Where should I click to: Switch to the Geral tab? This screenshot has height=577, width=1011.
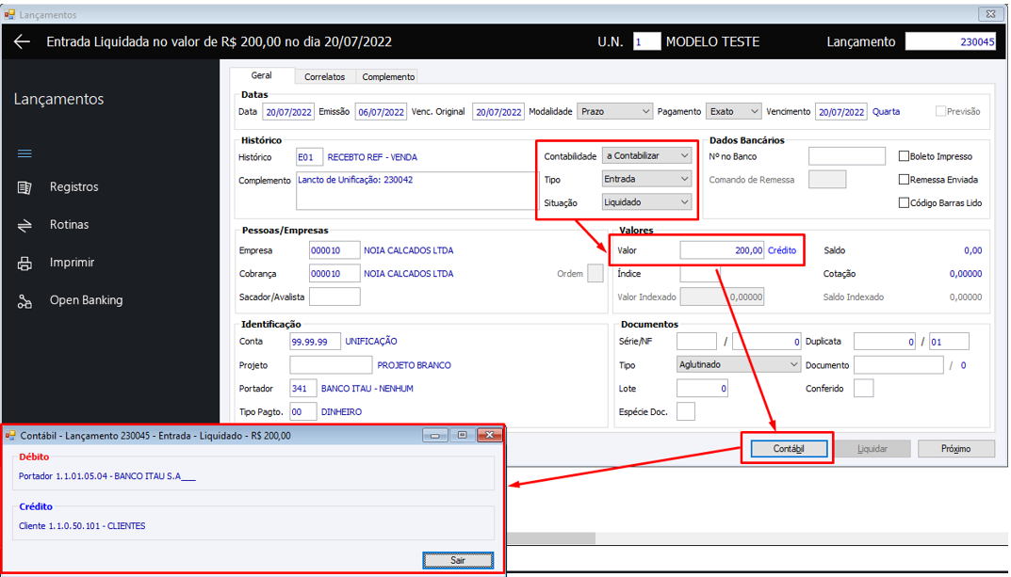pos(262,75)
